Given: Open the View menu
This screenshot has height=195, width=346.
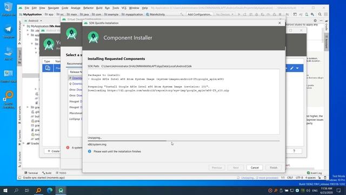Looking at the screenshot, I should coord(42,8).
